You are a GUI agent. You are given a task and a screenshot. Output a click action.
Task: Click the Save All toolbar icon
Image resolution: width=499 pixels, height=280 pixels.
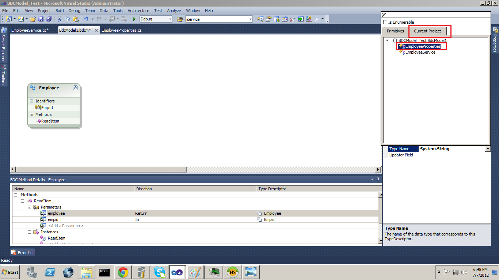49,19
